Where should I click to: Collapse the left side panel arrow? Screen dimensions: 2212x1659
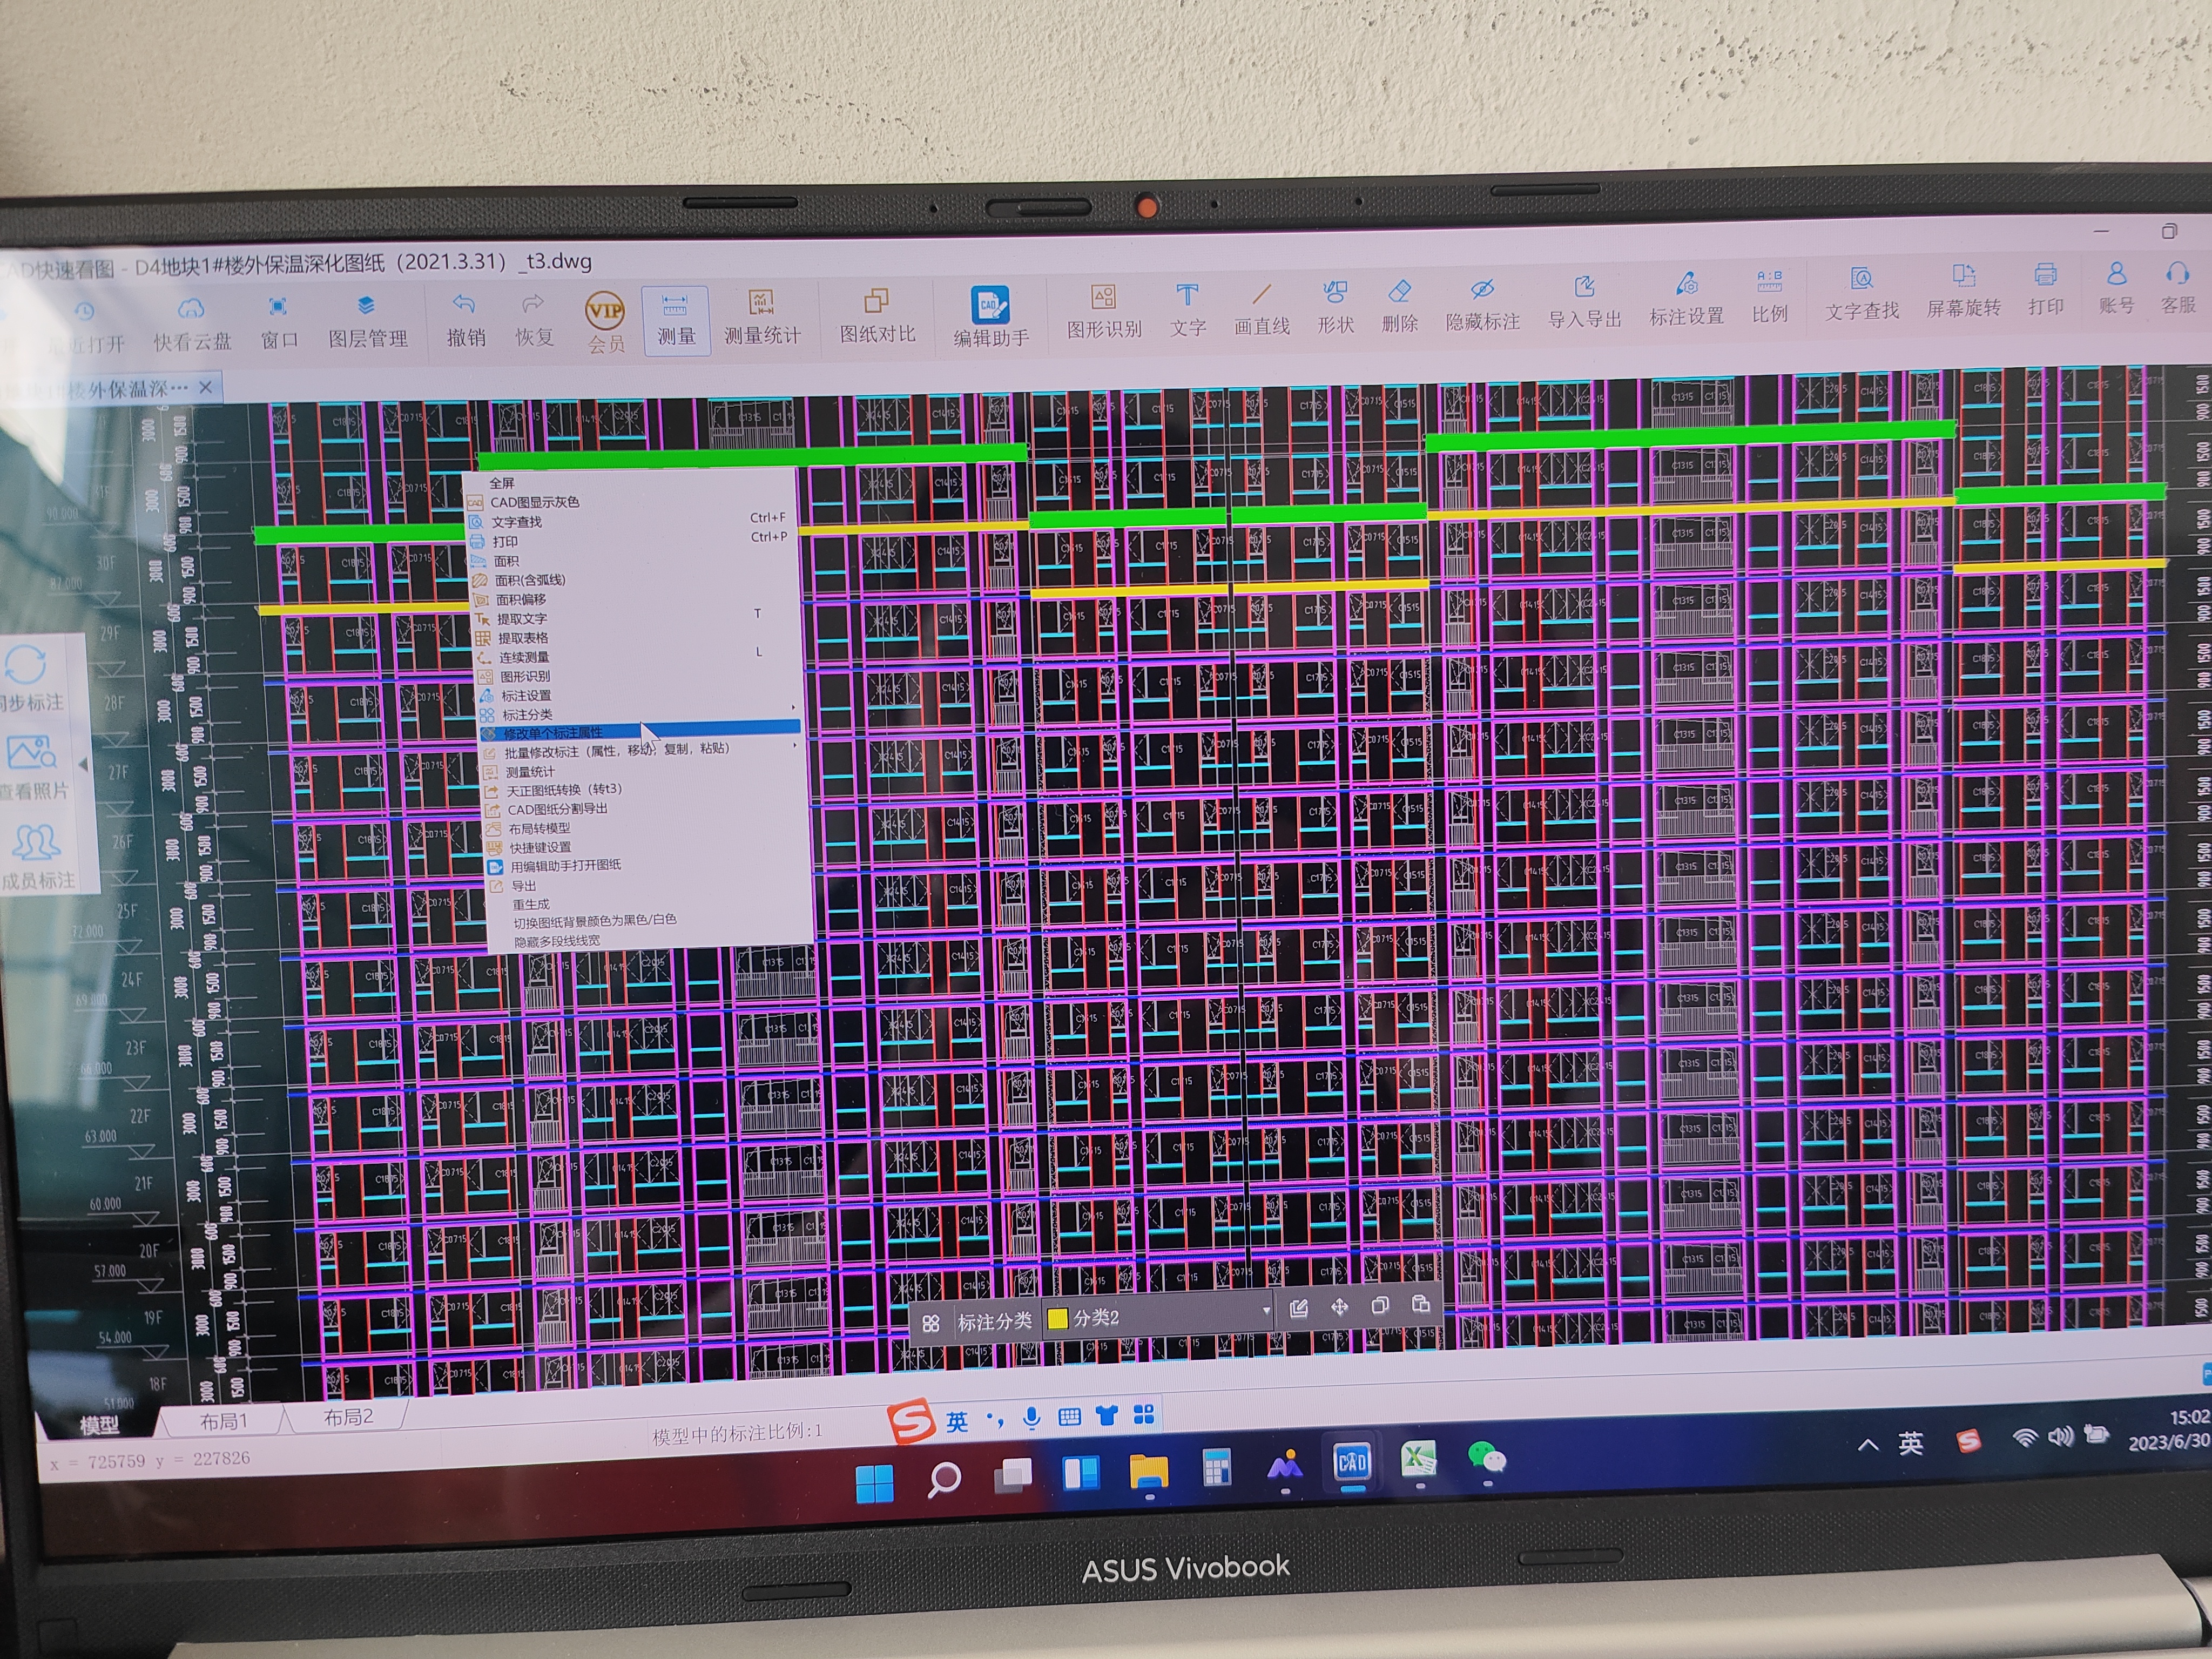pyautogui.click(x=83, y=765)
